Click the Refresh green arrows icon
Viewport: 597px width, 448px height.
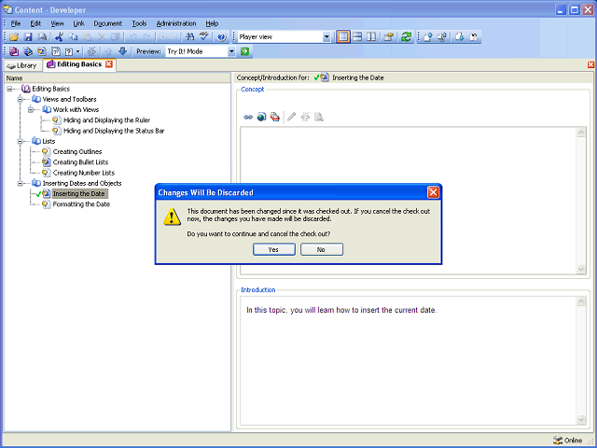tap(407, 37)
